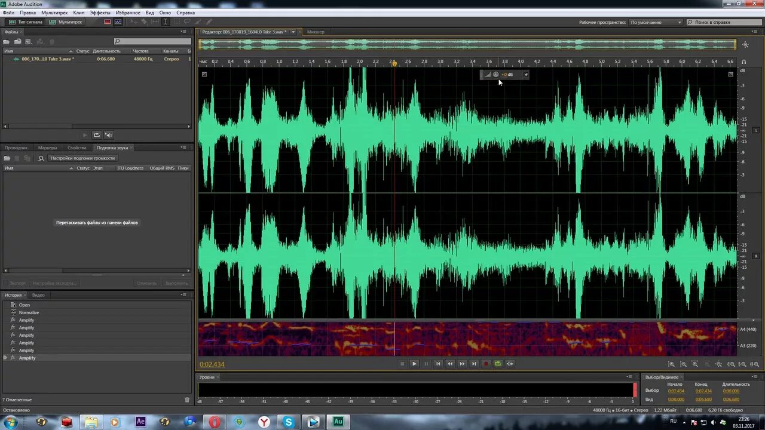Viewport: 765px width, 430px height.
Task: Move playhead to previous marker
Action: coord(438,363)
